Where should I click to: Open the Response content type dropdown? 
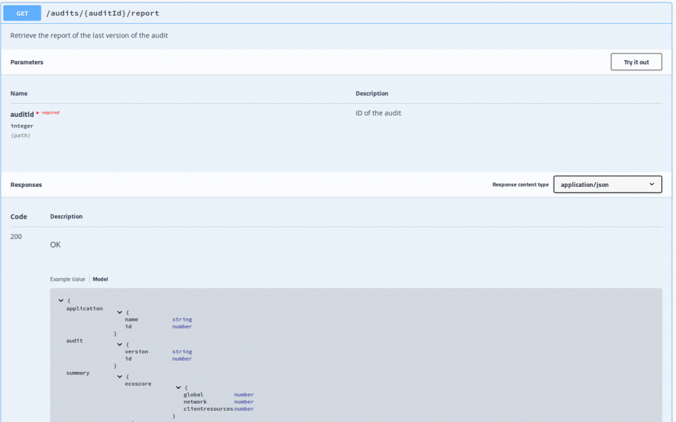[607, 185]
